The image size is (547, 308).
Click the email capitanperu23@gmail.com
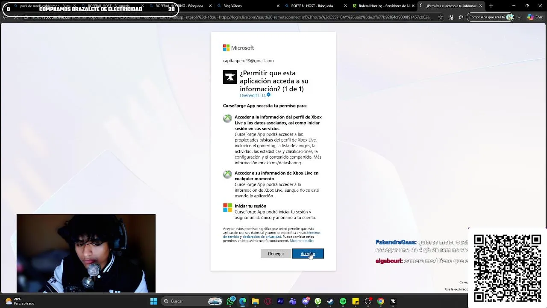(x=248, y=61)
